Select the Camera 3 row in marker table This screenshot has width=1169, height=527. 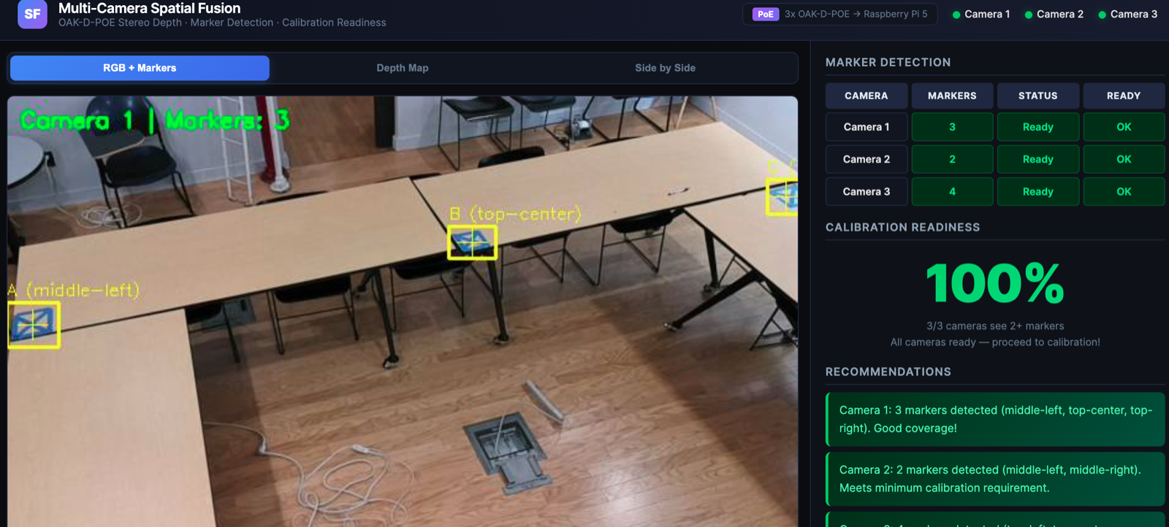[x=995, y=191]
